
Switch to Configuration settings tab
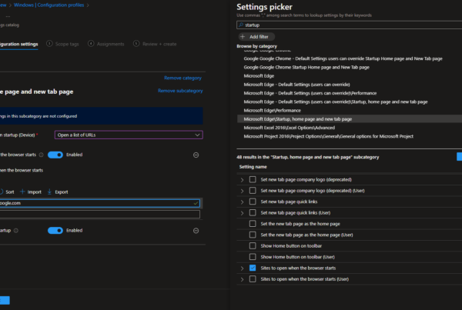pyautogui.click(x=18, y=44)
